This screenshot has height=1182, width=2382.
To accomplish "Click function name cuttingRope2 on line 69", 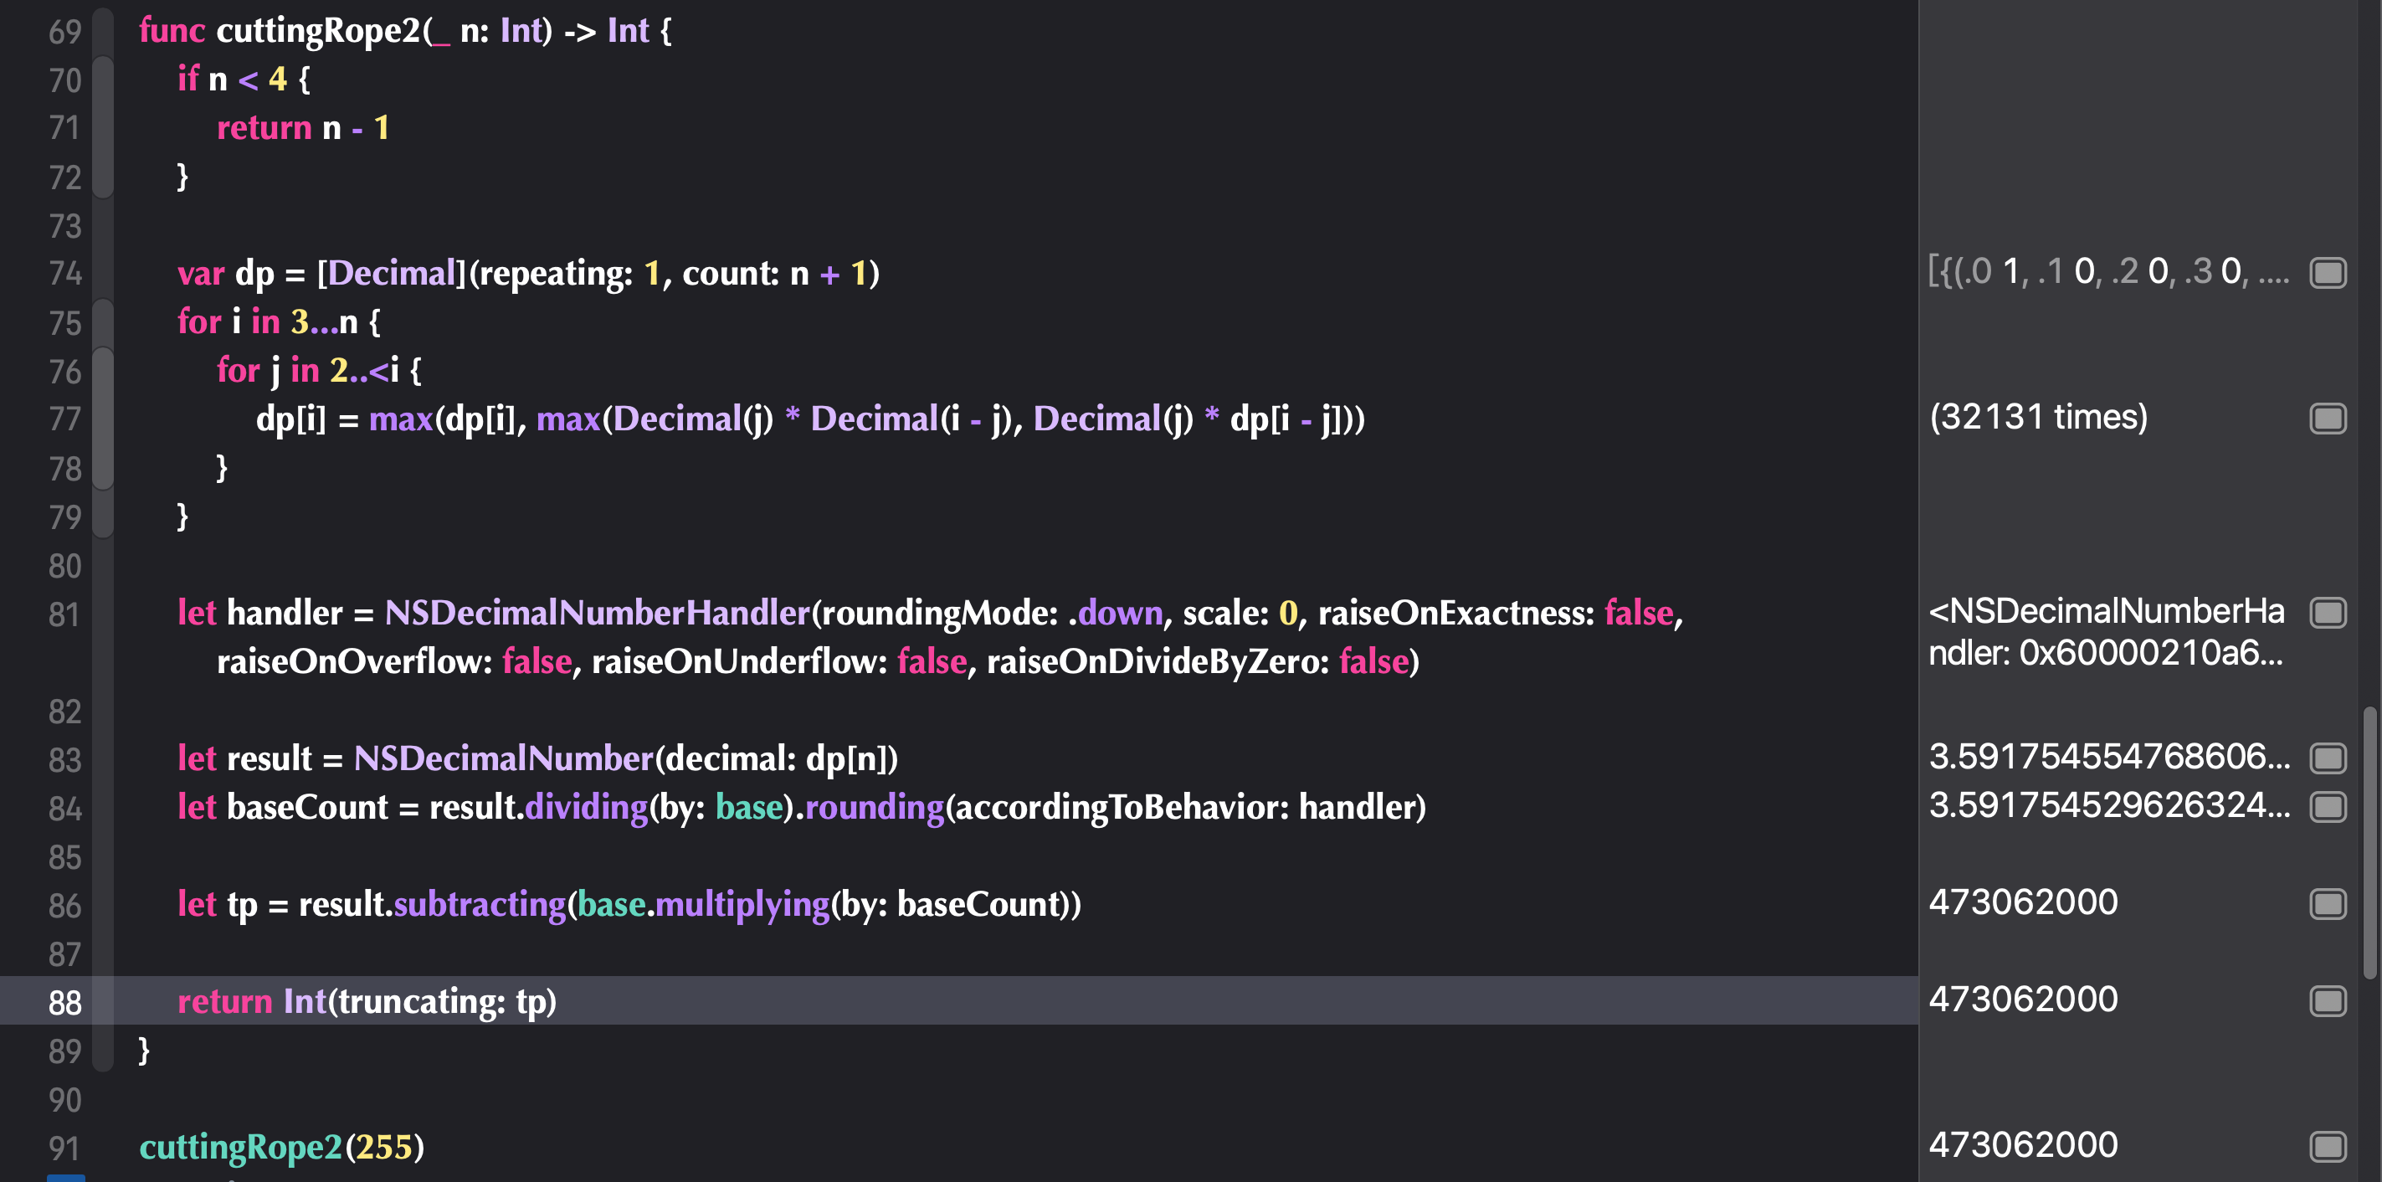I will click(319, 32).
